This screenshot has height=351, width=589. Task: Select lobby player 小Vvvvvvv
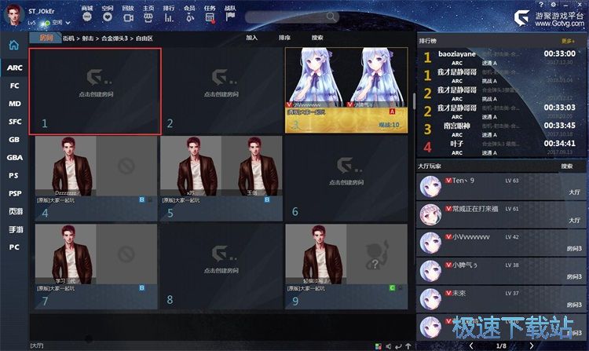(501, 243)
